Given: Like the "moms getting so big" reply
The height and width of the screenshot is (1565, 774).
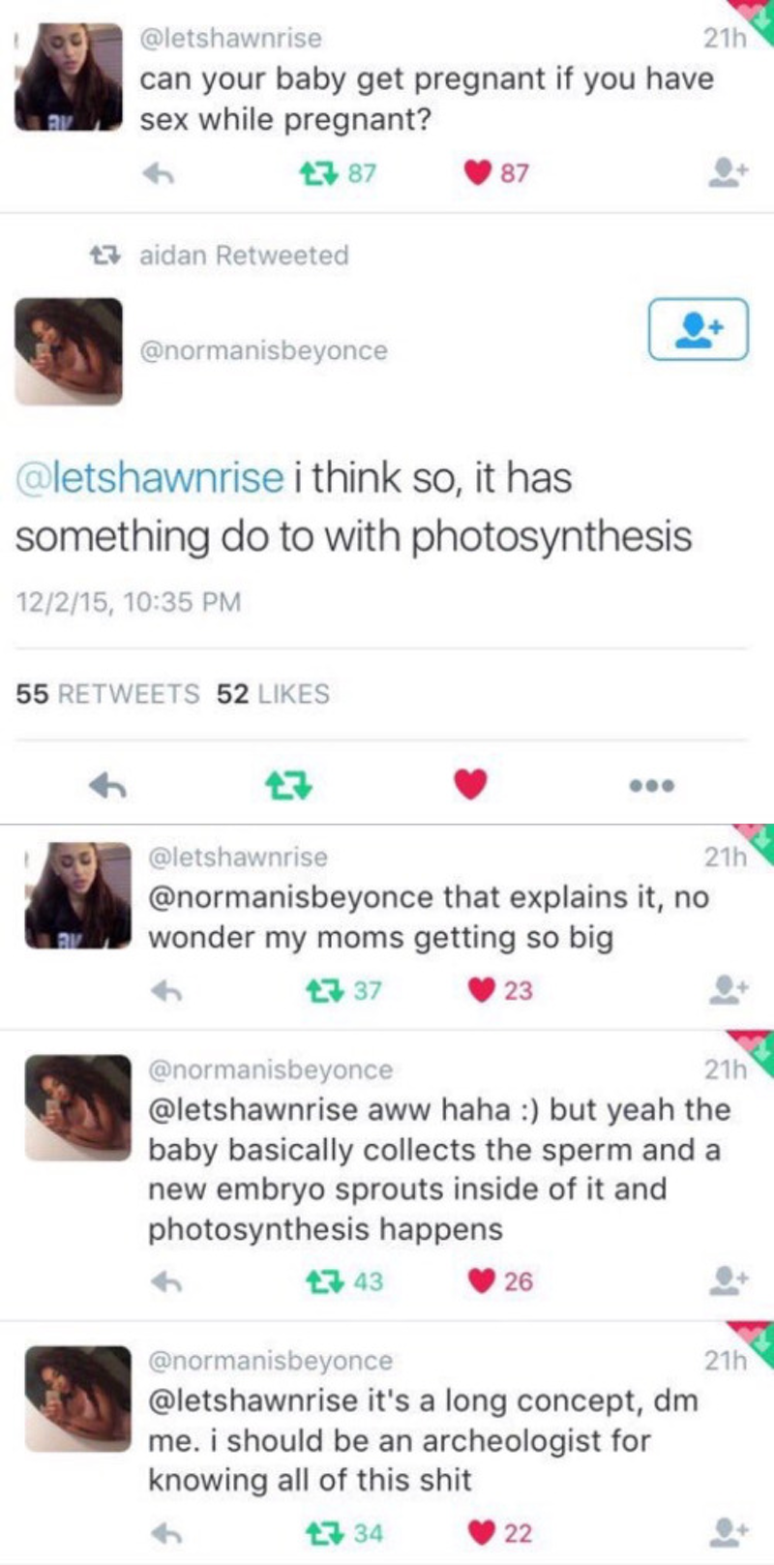Looking at the screenshot, I should (x=482, y=990).
